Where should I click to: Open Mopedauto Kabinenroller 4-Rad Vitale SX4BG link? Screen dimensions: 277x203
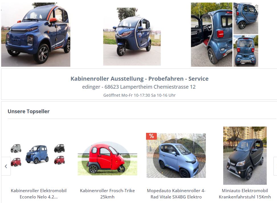(176, 194)
